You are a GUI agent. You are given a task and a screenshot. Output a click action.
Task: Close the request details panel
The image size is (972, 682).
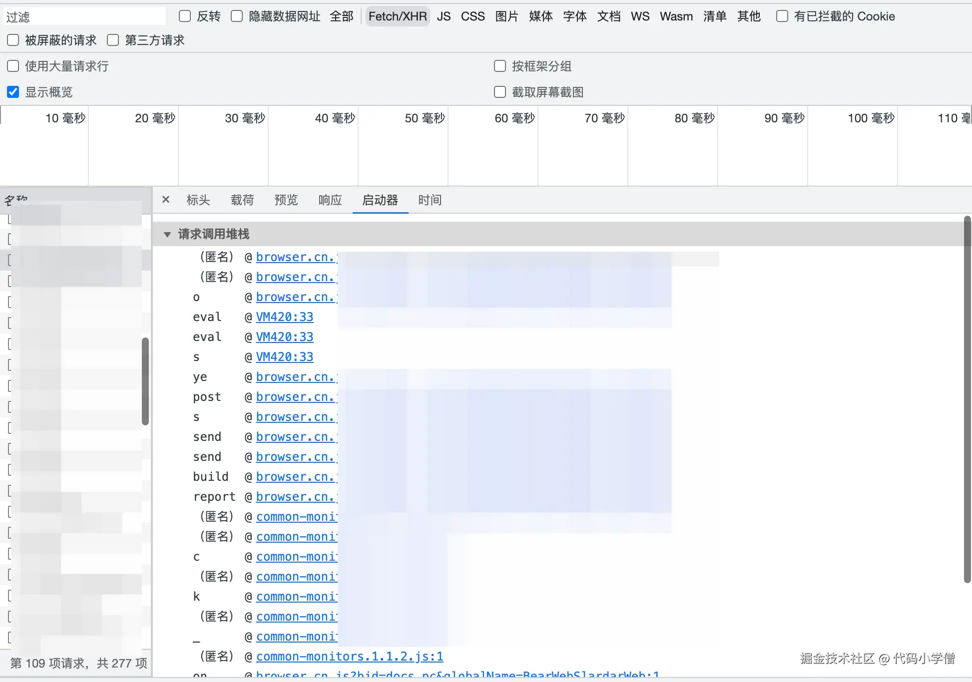(166, 200)
